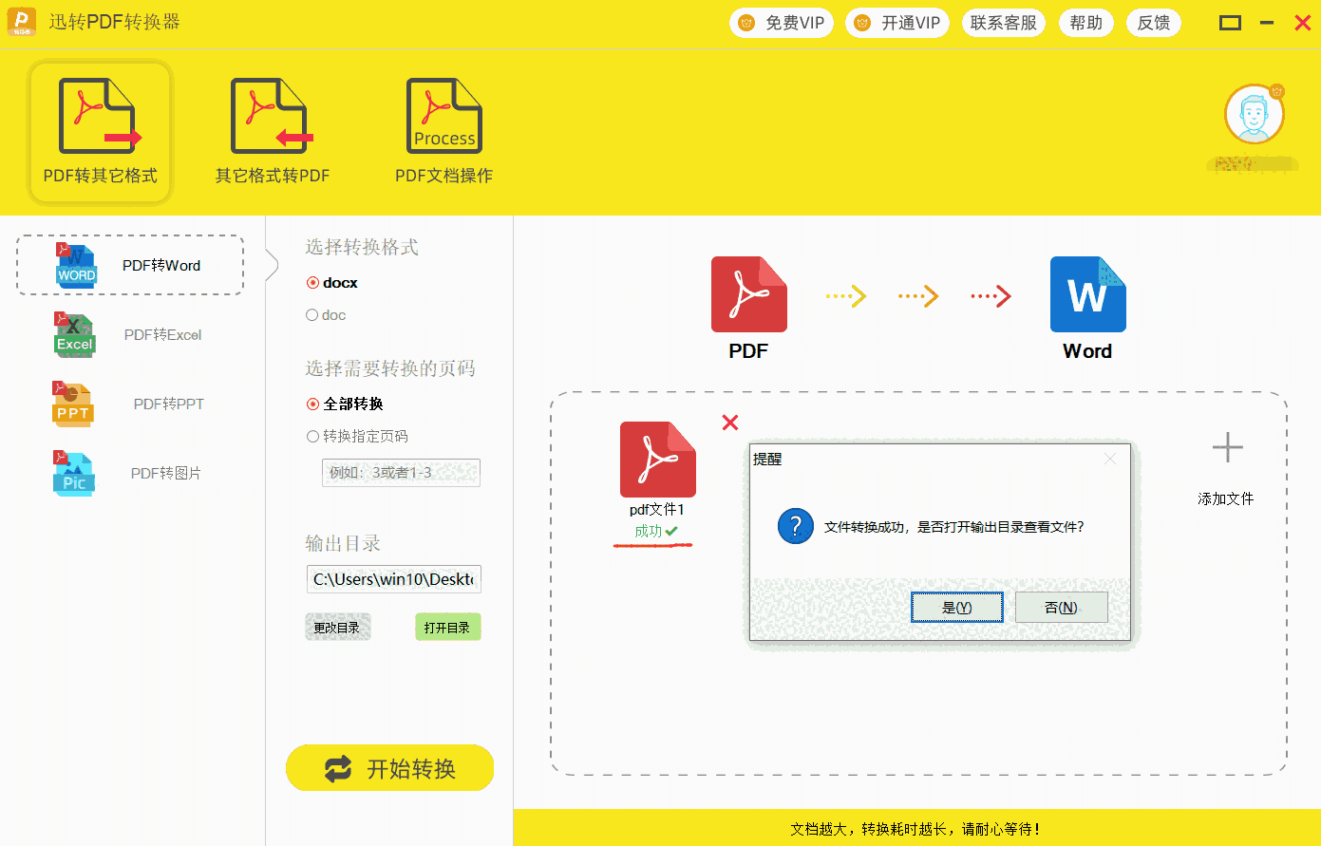Choose 转换指定页码 page option
The width and height of the screenshot is (1321, 846).
[313, 436]
